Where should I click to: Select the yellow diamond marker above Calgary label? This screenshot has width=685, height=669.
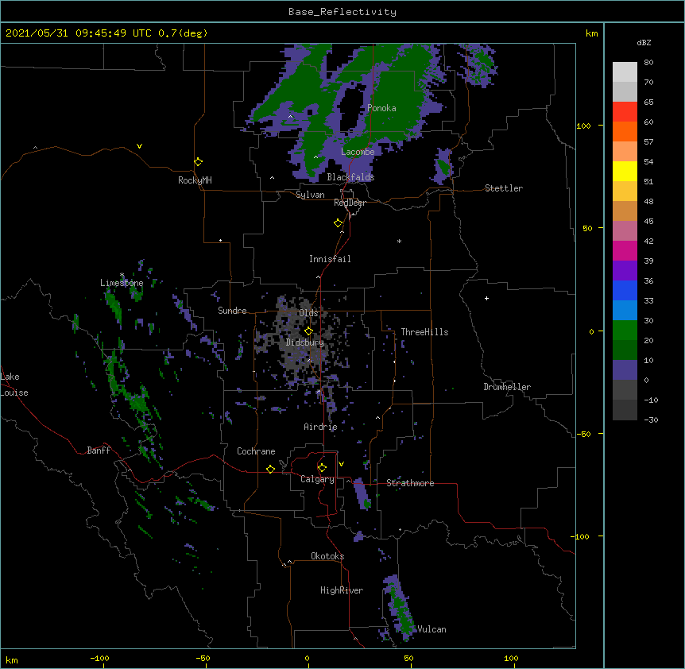[x=322, y=468]
